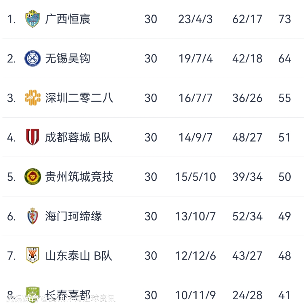304x308 pixels.
Task: Click the 广西恒宸 team logo
Action: pos(32,19)
